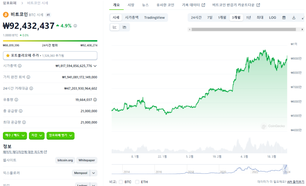Open 기록 데이터 tab
306x186 pixels.
[x=194, y=5]
